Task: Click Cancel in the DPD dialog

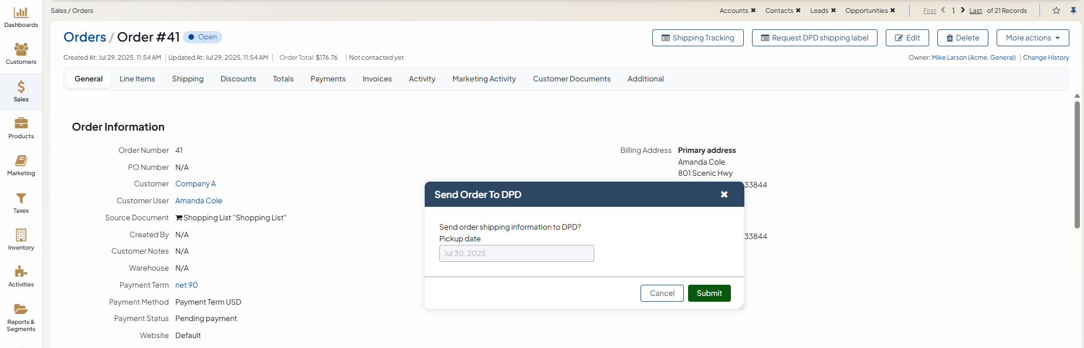Action: 662,294
